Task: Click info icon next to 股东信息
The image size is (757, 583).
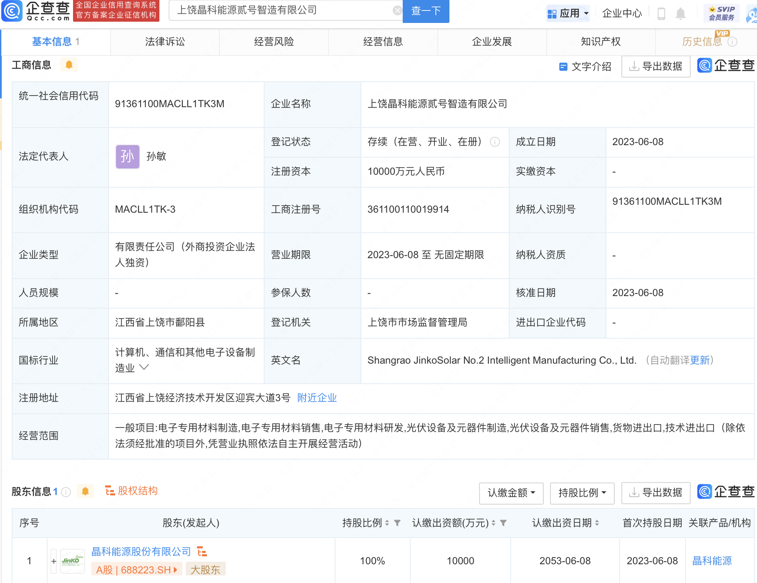Action: pos(66,492)
